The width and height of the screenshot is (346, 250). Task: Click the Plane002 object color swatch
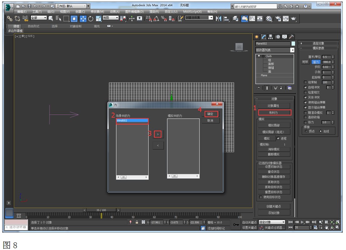[293, 44]
